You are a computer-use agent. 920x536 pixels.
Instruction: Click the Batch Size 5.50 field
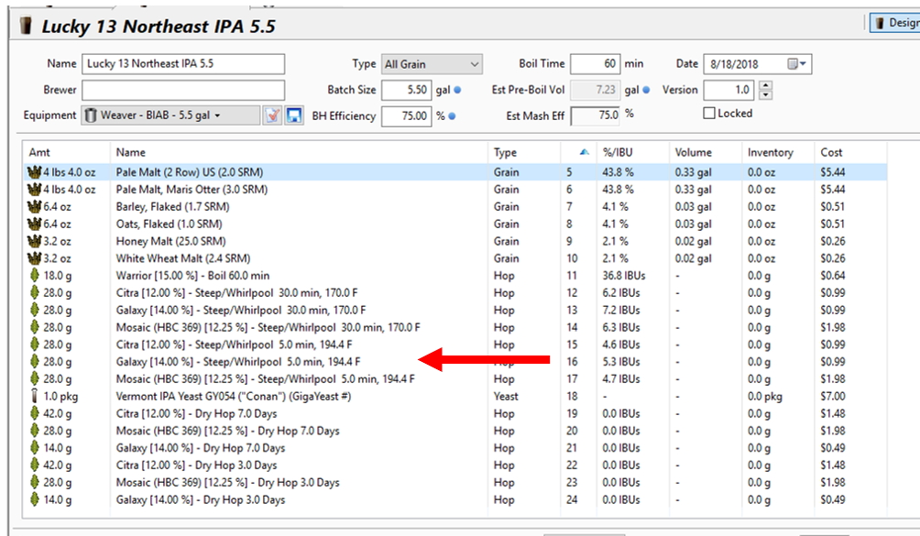[407, 91]
